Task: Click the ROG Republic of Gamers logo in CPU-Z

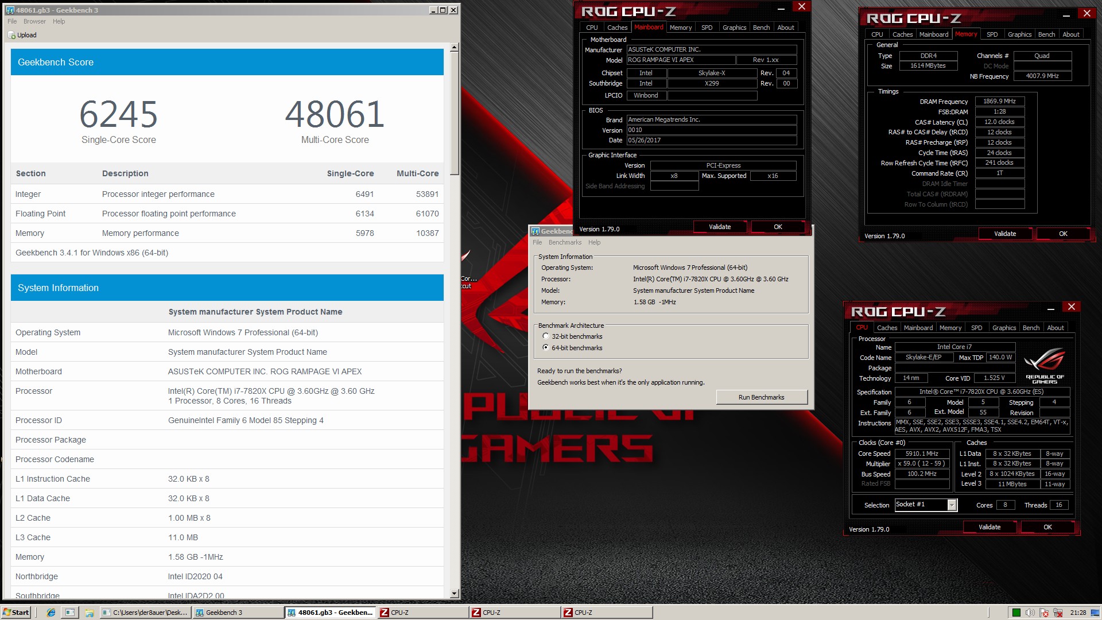Action: pyautogui.click(x=1045, y=365)
